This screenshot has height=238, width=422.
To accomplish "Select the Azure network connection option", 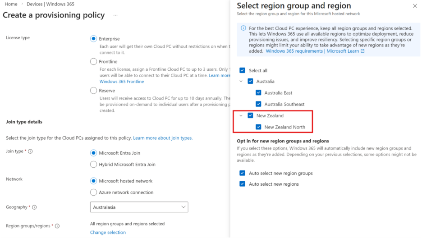I will (x=94, y=192).
